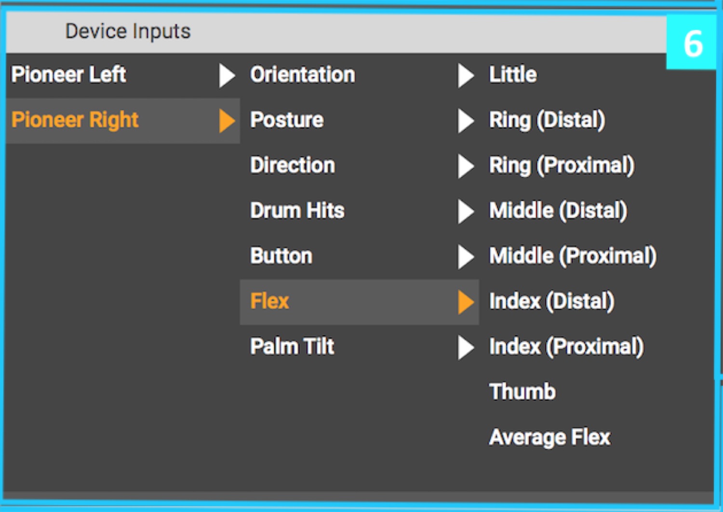Choose the Average Flex input
Viewport: 723px width, 512px height.
pos(550,437)
